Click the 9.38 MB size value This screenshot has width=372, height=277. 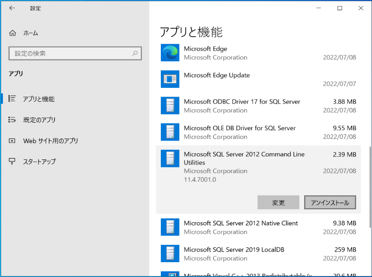[x=345, y=223]
